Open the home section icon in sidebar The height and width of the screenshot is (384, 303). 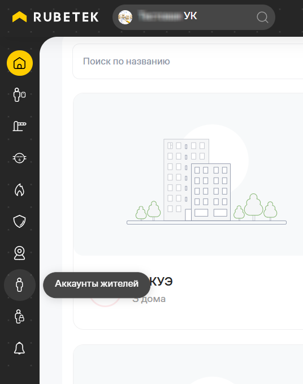click(x=20, y=63)
